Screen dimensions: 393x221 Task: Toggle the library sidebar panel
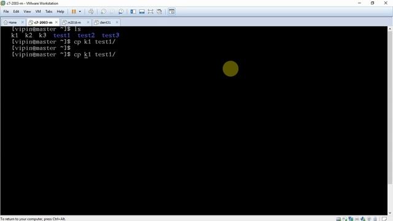pyautogui.click(x=133, y=12)
